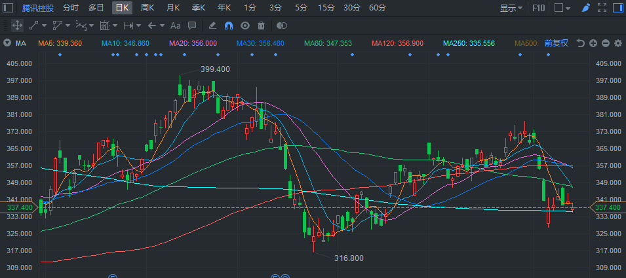Click the trash delete drawings icon
626x278 pixels.
tap(261, 26)
